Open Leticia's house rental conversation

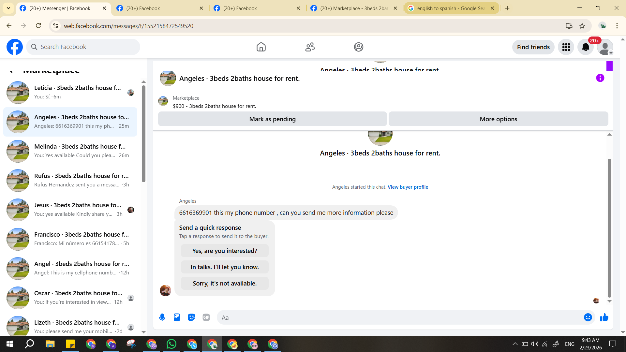[x=70, y=92]
